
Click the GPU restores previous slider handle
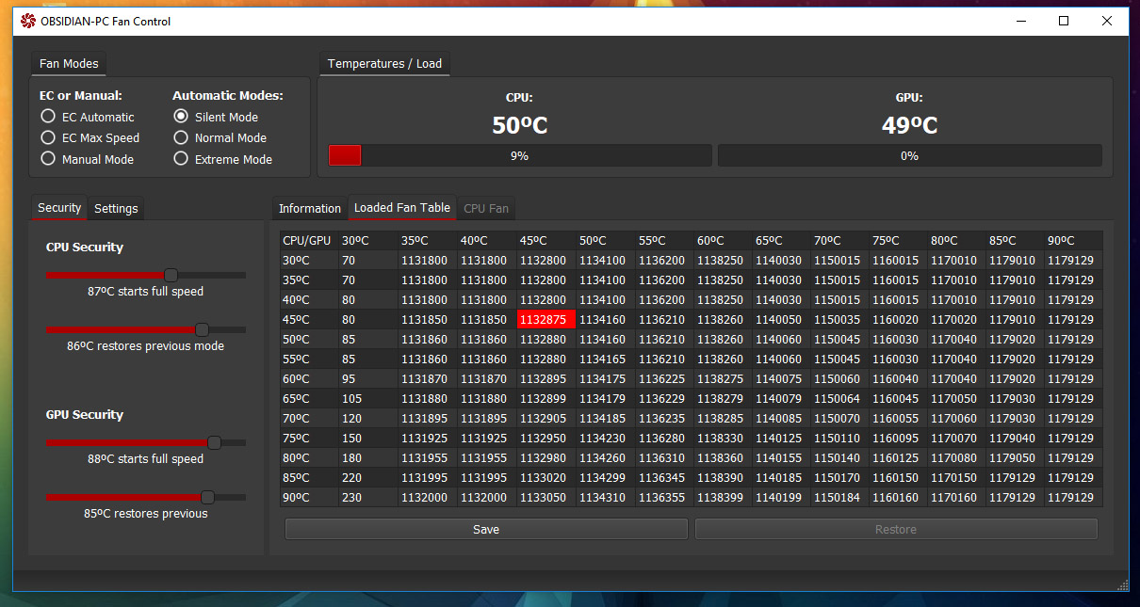207,497
